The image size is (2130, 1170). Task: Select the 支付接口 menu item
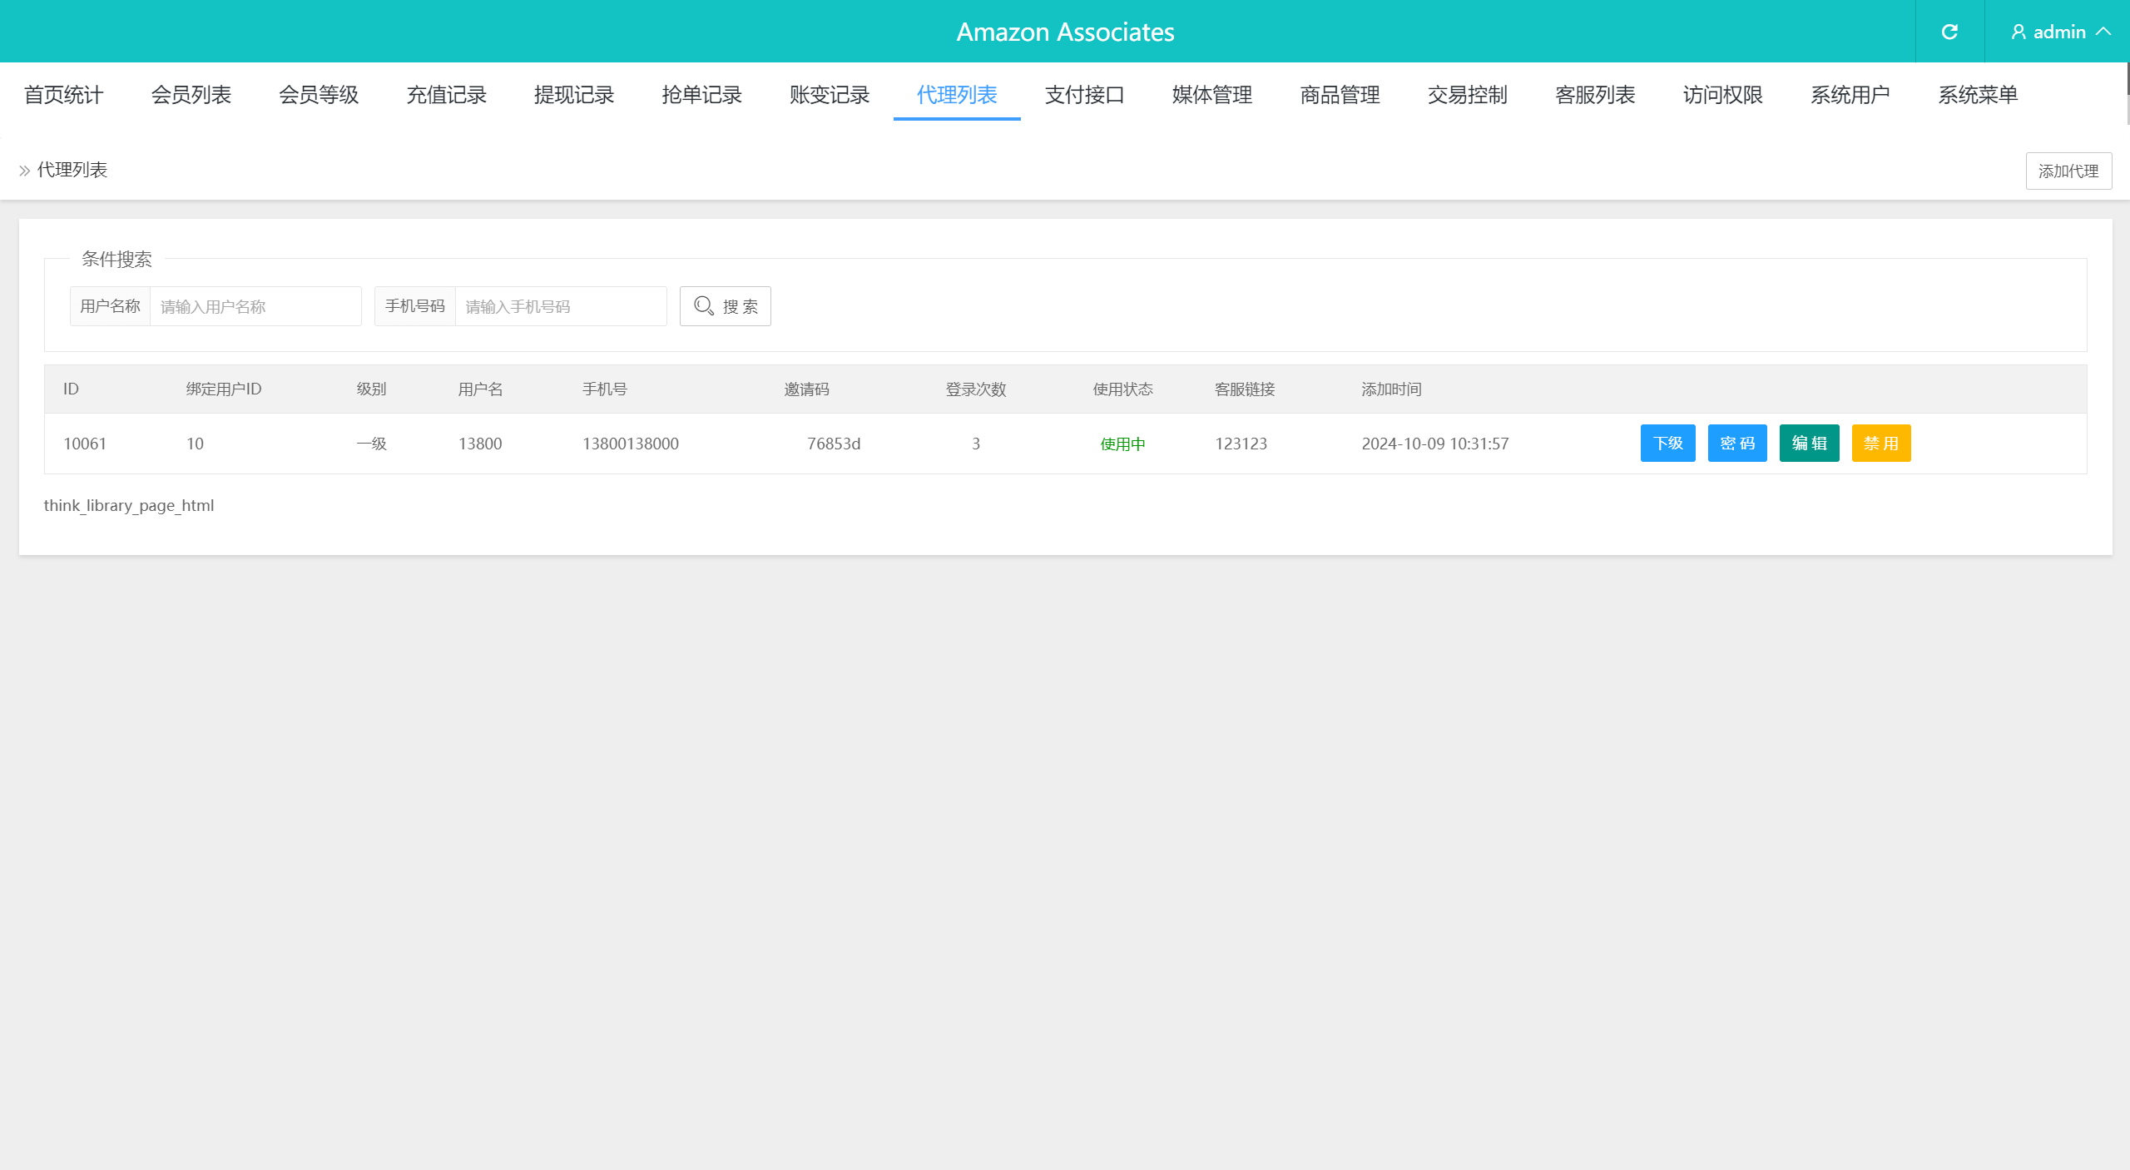(x=1084, y=95)
